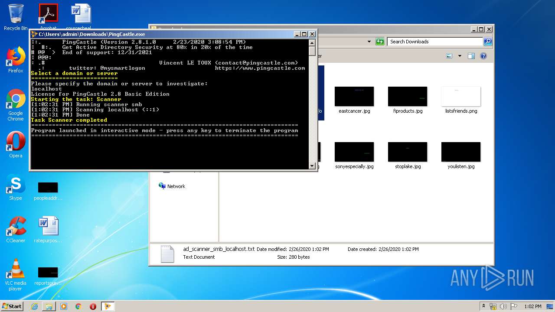Click the Size: 280 bytes detail
Screen dimensions: 555x312
click(294, 257)
